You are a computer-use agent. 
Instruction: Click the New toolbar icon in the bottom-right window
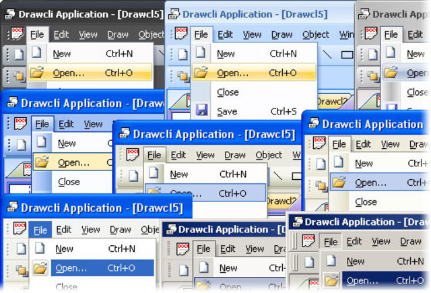coord(309,262)
